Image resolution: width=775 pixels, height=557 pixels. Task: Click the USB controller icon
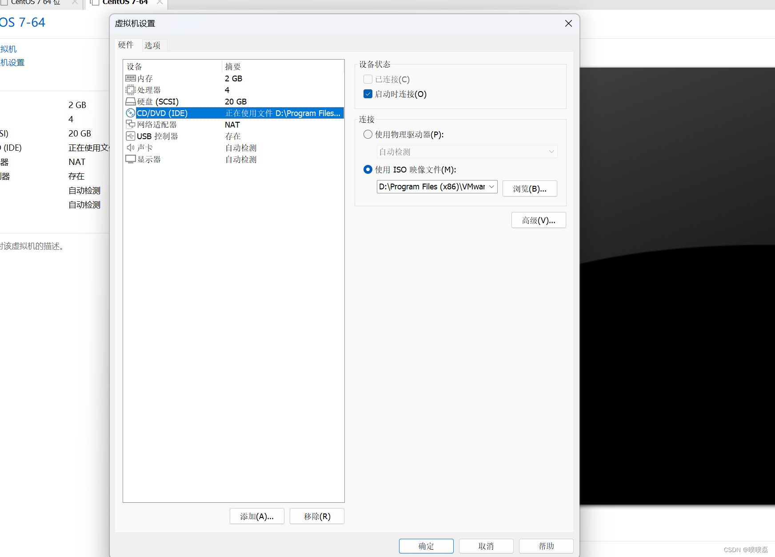pyautogui.click(x=130, y=136)
